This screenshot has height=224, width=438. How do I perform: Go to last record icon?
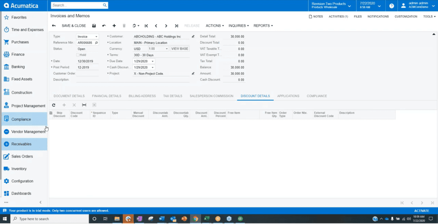click(176, 26)
